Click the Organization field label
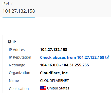111x93 pixels. point(20,73)
